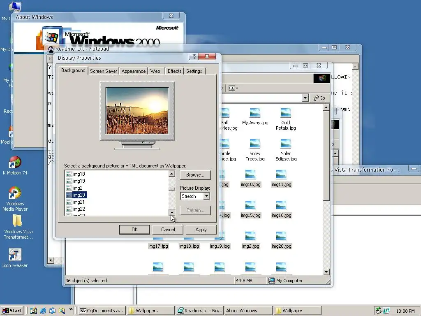
Task: Expand hidden quick launch items chevron
Action: [71, 309]
